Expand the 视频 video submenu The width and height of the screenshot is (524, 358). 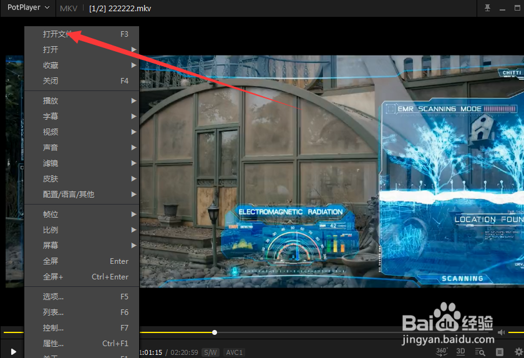pyautogui.click(x=82, y=132)
